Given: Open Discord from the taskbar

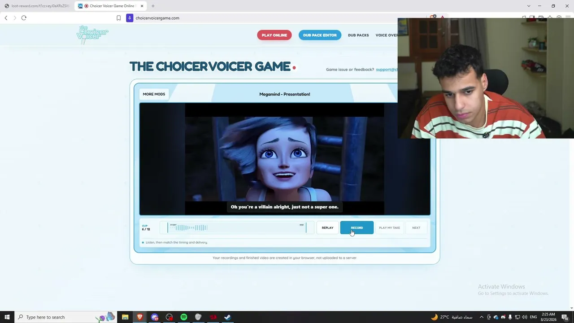Looking at the screenshot, I should pos(155,317).
